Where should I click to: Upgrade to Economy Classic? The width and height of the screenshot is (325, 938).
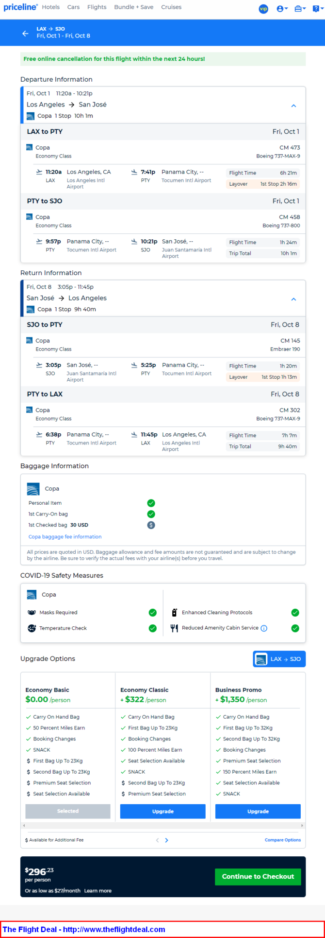point(163,811)
